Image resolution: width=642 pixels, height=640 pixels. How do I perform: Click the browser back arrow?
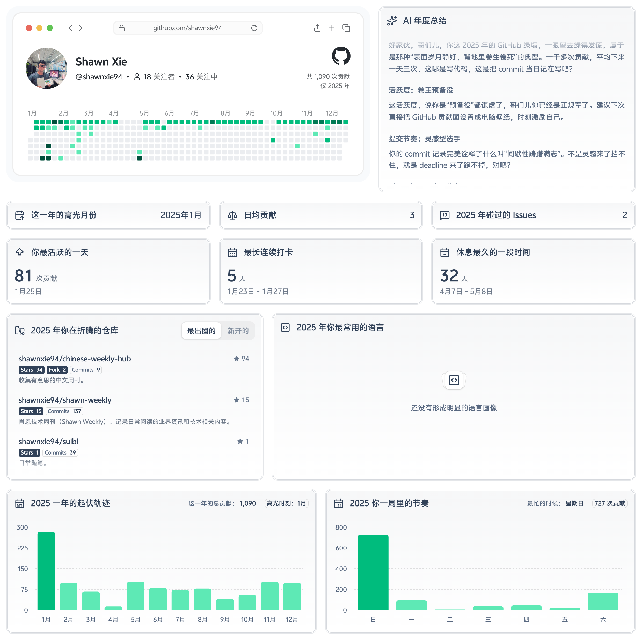coord(70,28)
